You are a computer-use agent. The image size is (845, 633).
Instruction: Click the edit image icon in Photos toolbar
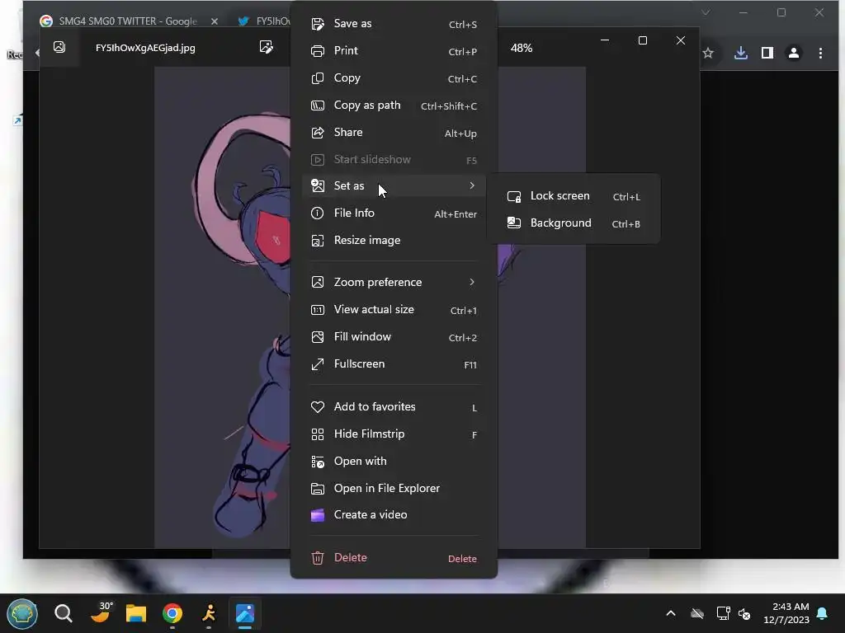[267, 47]
